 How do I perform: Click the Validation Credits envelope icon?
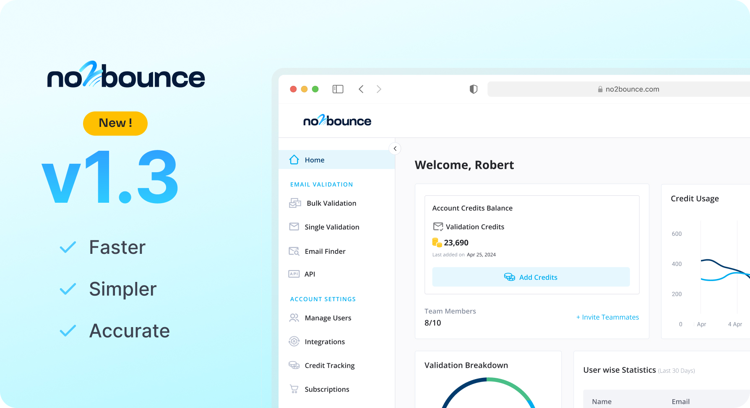click(438, 227)
